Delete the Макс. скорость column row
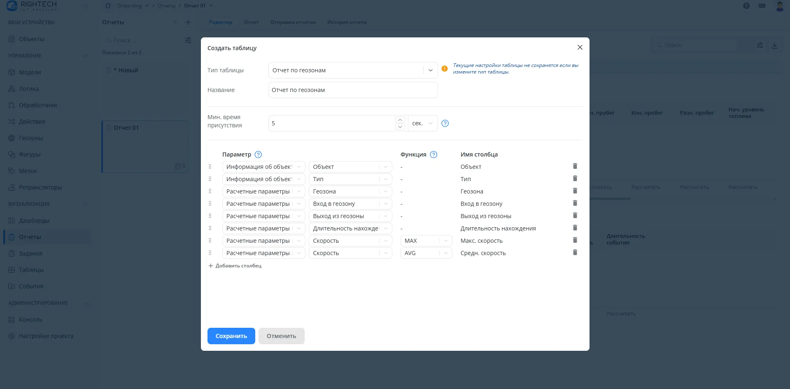Image resolution: width=790 pixels, height=389 pixels. [x=575, y=240]
